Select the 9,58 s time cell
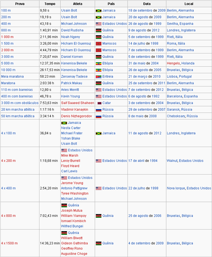The image size is (212, 257). 50,11
